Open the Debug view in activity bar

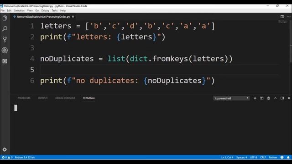coord(5,50)
